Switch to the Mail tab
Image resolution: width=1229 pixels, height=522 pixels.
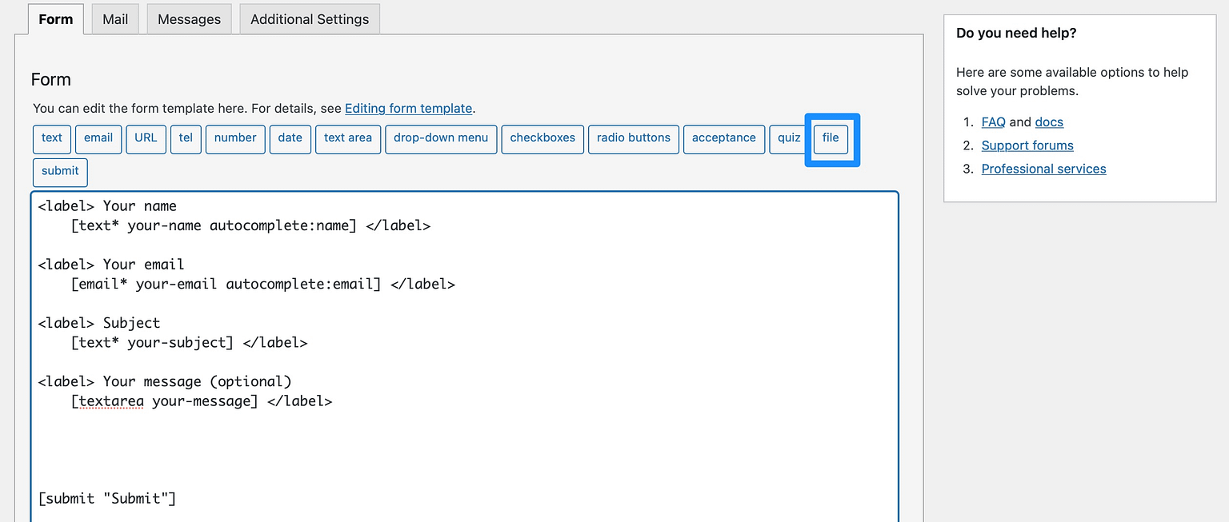[x=114, y=18]
